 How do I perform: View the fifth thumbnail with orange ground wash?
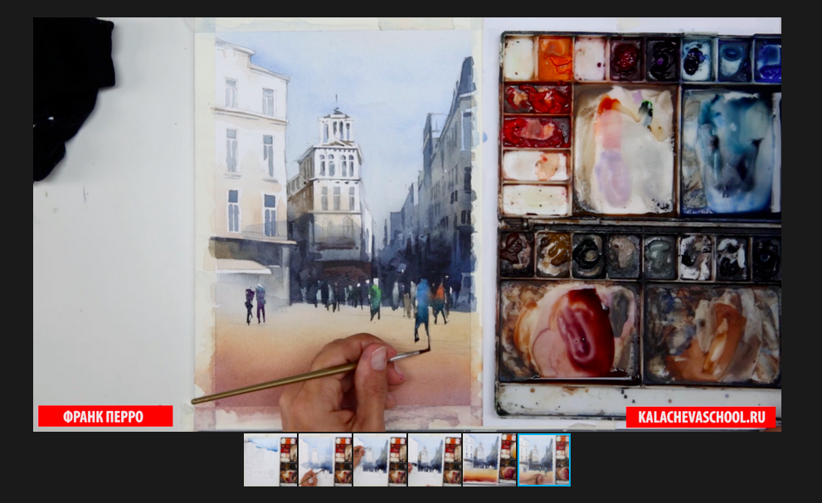(x=489, y=460)
